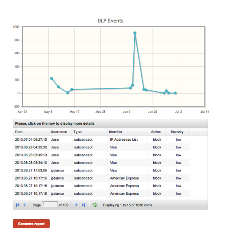Open row dated 2013.06.27 11:03:05

[102, 171]
